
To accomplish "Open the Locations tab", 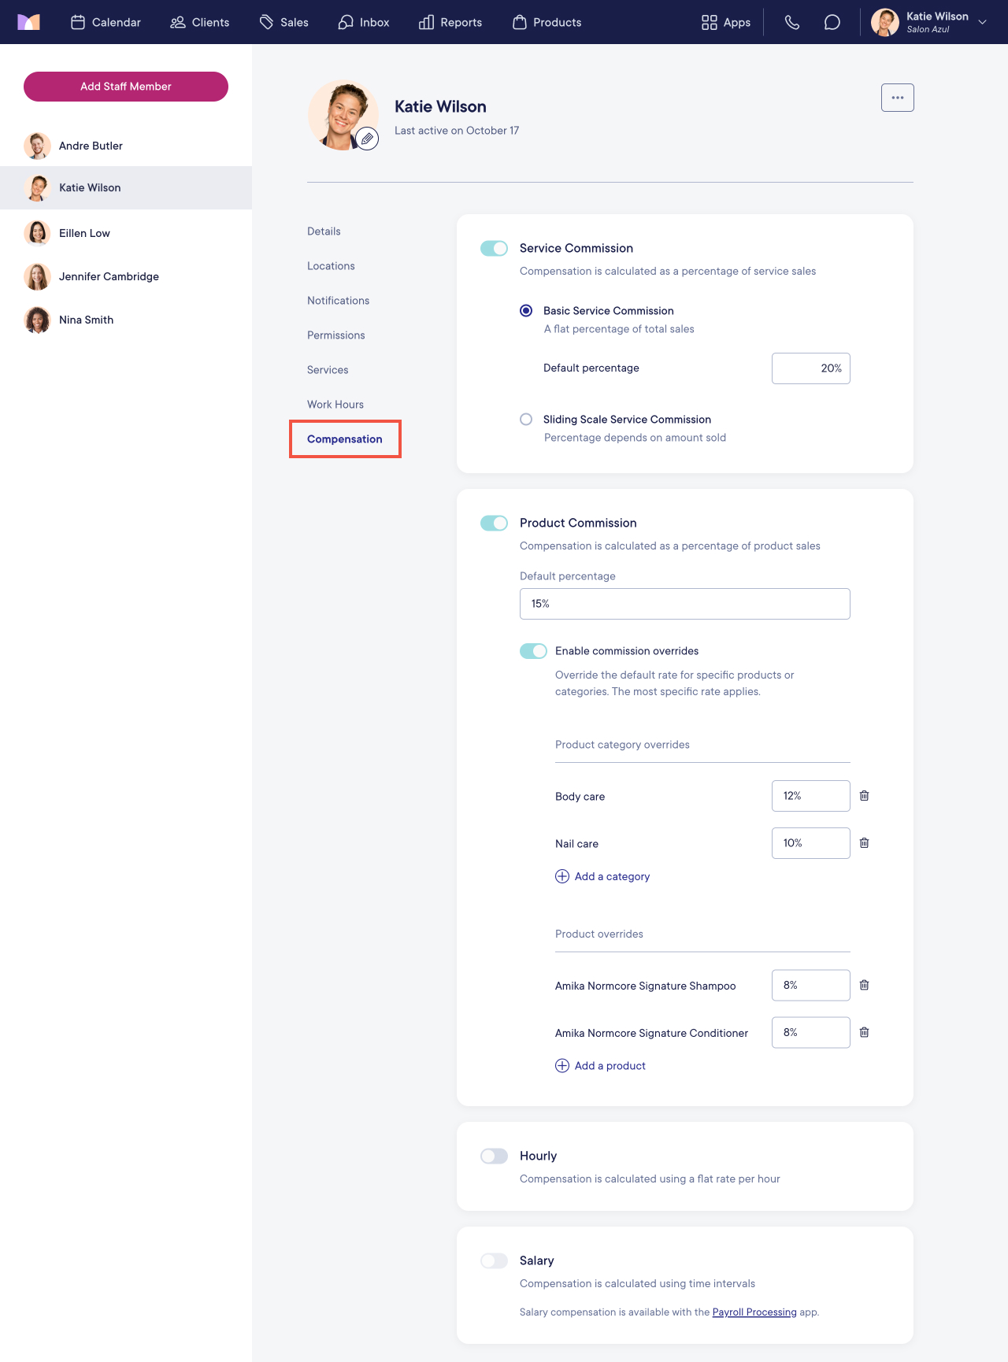I will (x=331, y=266).
